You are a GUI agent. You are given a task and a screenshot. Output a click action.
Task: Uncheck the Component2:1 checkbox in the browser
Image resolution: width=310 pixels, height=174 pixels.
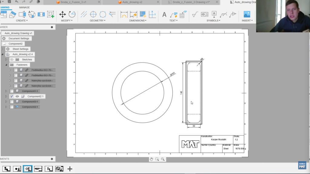(12, 97)
